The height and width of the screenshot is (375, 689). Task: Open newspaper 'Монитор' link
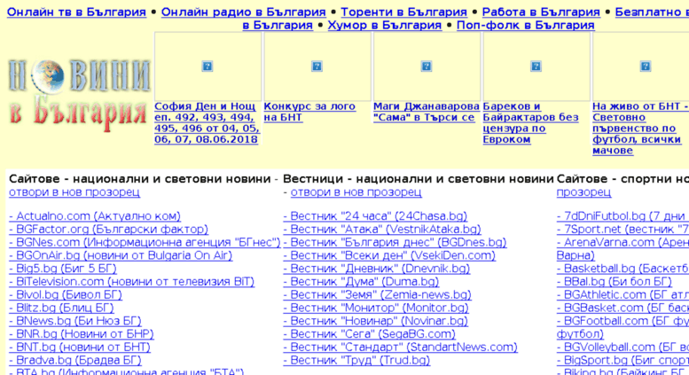(x=376, y=308)
